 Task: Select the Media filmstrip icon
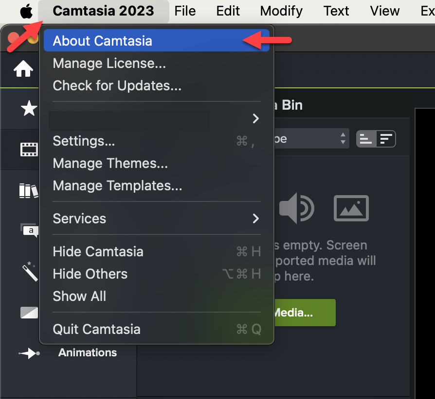point(29,149)
